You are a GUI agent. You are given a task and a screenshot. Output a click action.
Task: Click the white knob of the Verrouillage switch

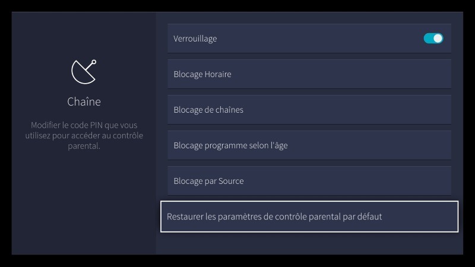pyautogui.click(x=438, y=39)
